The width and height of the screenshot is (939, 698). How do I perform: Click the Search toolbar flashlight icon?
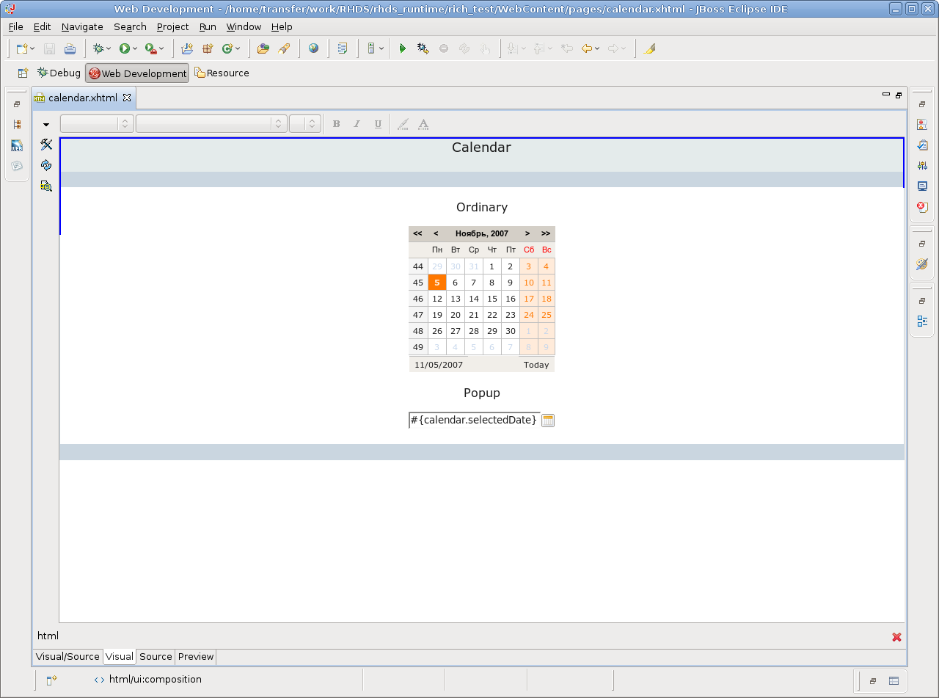[285, 48]
